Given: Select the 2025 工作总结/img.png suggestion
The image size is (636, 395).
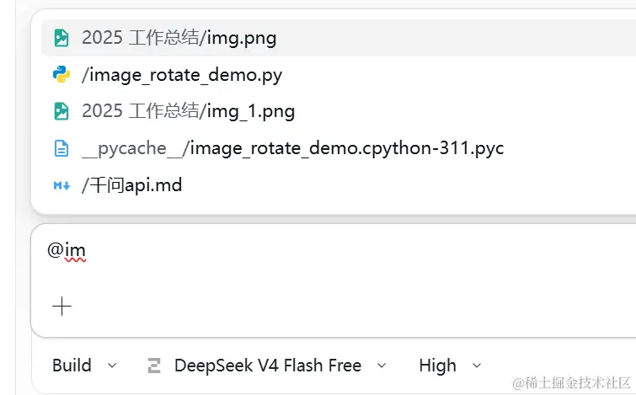Looking at the screenshot, I should coord(339,38).
